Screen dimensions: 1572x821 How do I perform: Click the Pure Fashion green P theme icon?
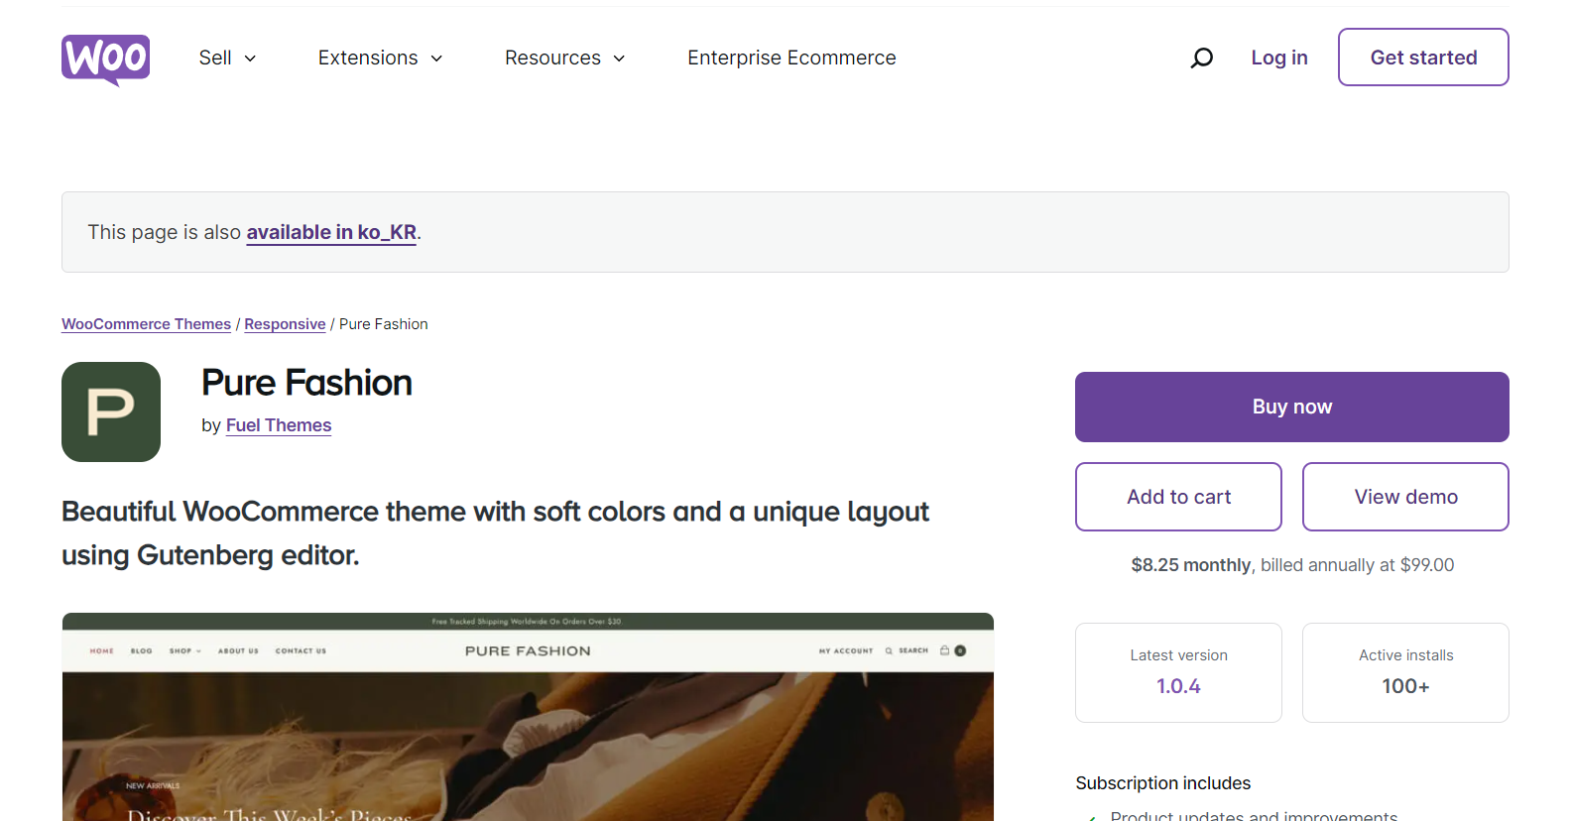coord(111,411)
